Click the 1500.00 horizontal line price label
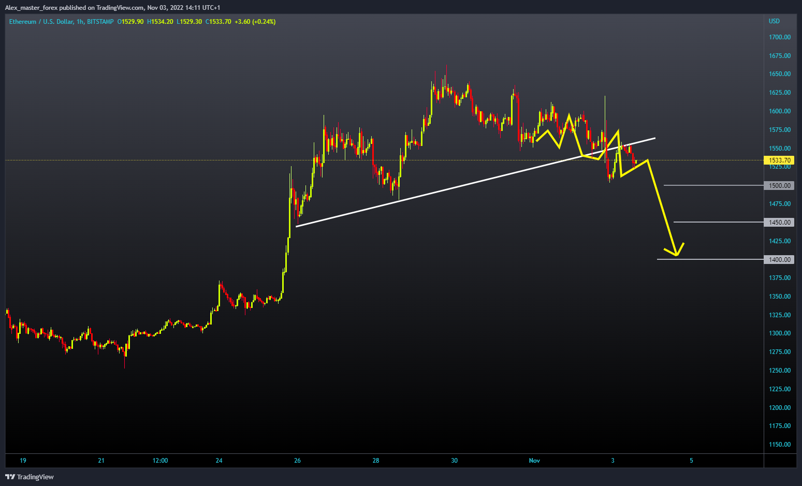 (779, 185)
